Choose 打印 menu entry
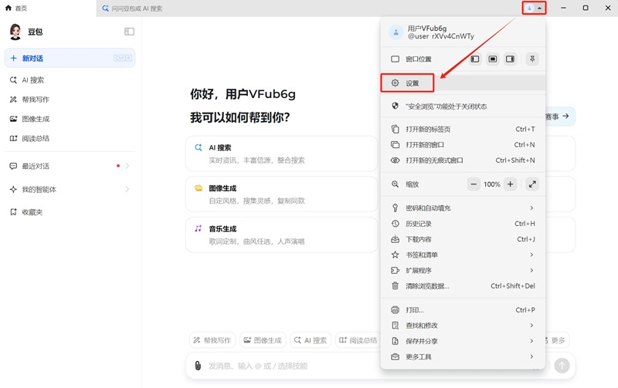The width and height of the screenshot is (618, 388). (x=463, y=310)
